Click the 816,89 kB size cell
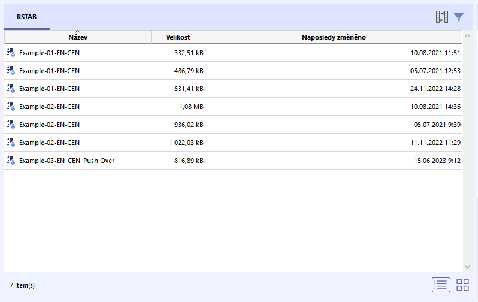 click(189, 161)
